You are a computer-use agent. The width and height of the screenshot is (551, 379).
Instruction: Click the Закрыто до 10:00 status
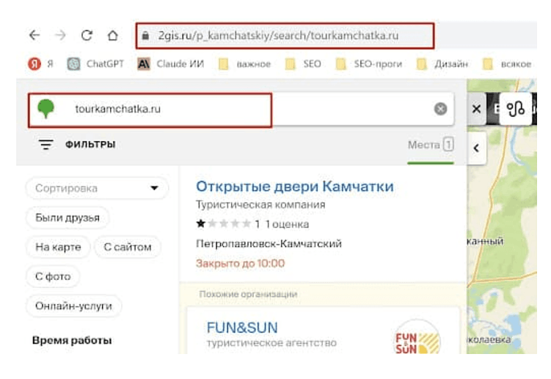(x=241, y=263)
